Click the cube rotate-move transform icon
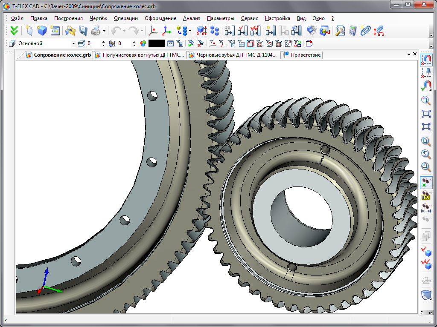 (x=201, y=31)
